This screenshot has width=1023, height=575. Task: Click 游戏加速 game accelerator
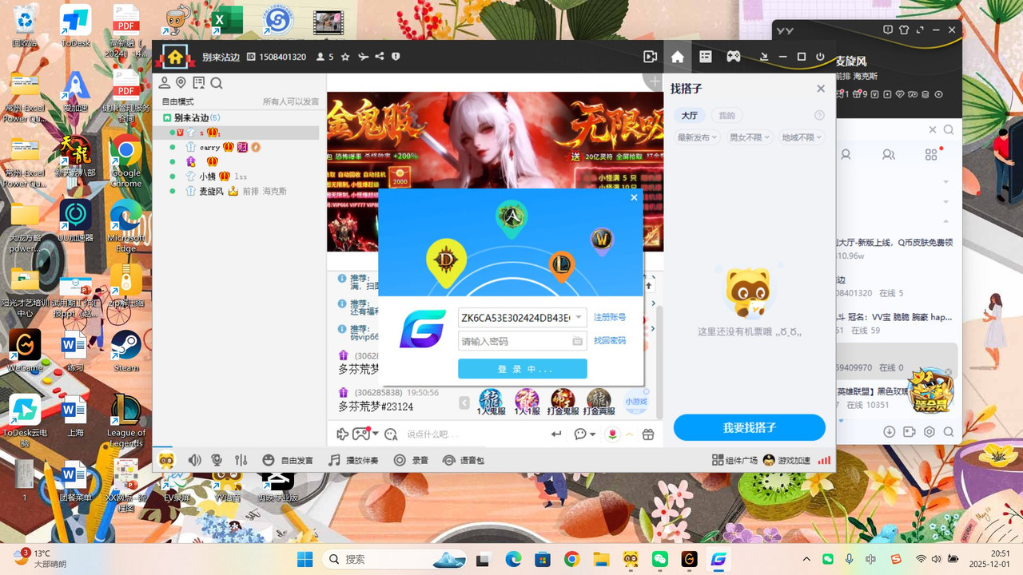pyautogui.click(x=786, y=460)
